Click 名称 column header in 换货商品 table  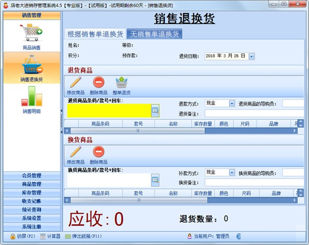pos(173,193)
